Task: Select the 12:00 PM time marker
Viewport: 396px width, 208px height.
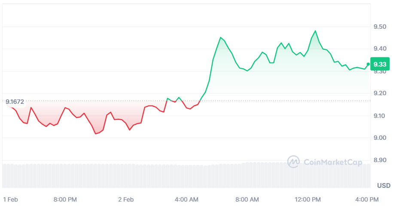Action: pyautogui.click(x=308, y=199)
